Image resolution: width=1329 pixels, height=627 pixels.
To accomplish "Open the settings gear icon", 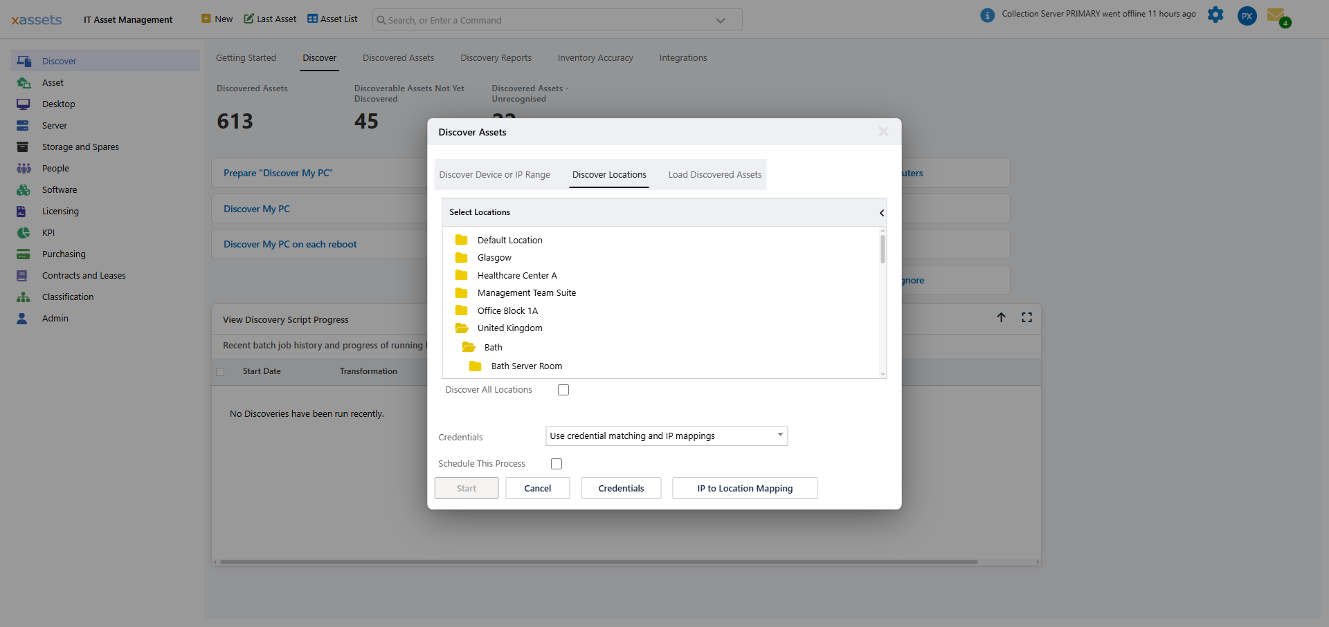I will (x=1215, y=15).
